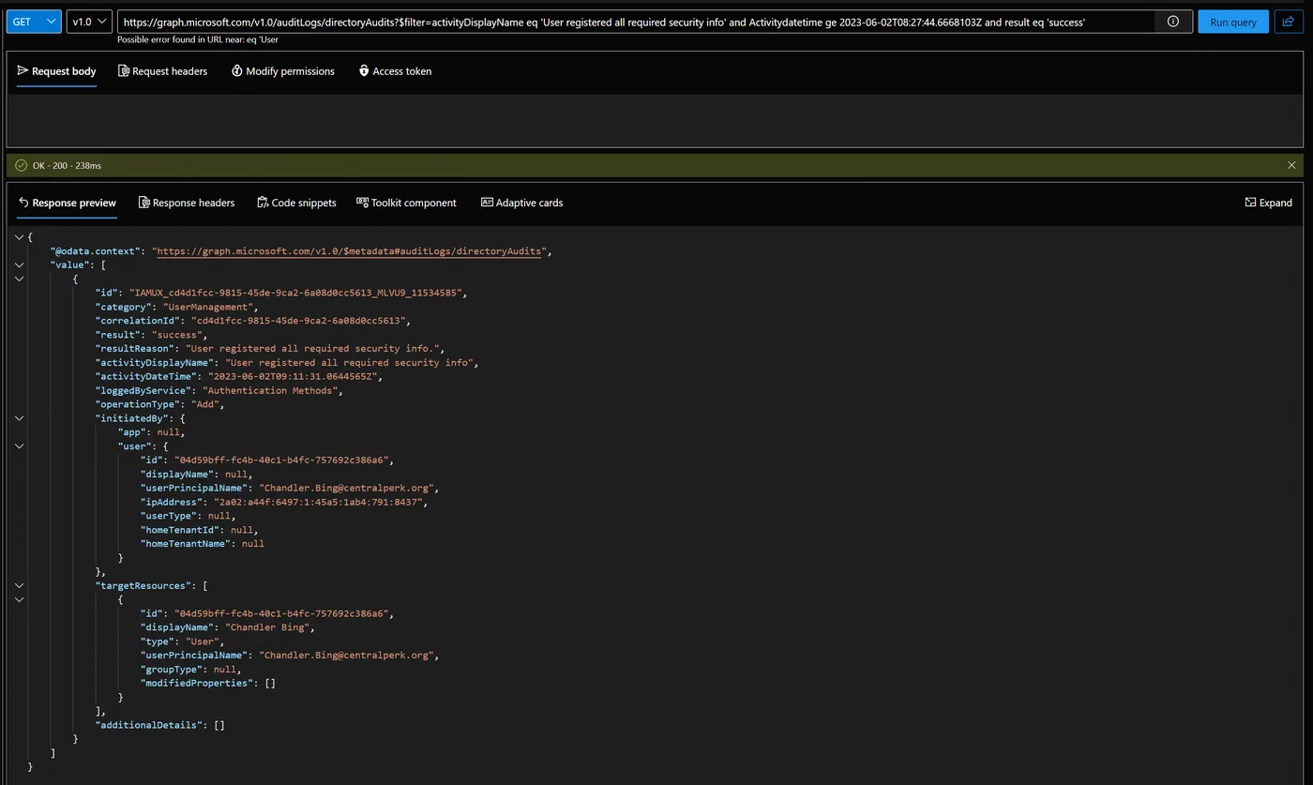Viewport: 1313px width, 785px height.
Task: Open the Request headers tab
Action: pyautogui.click(x=162, y=71)
